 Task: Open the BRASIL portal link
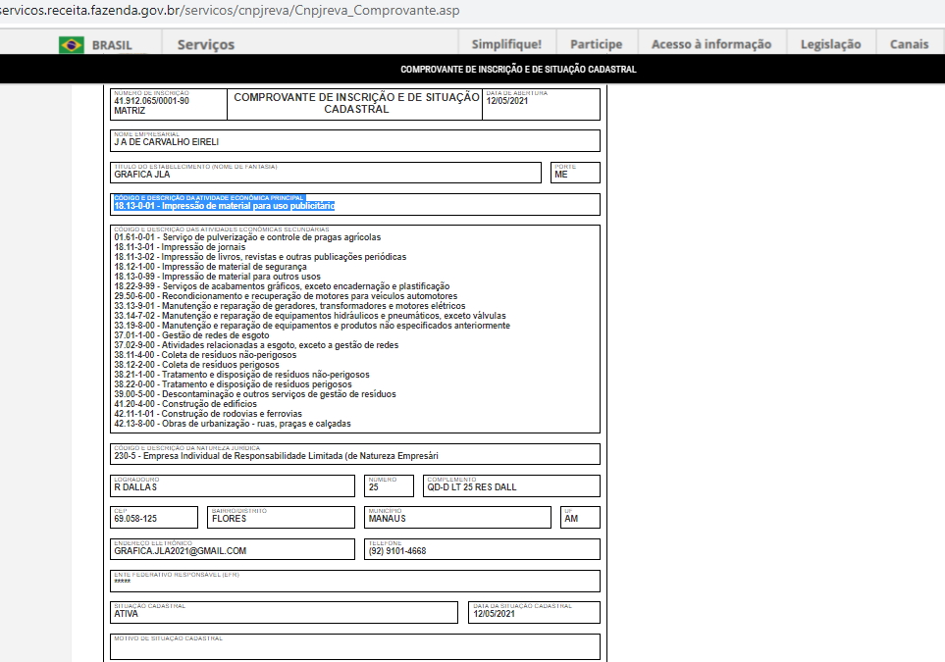(112, 44)
